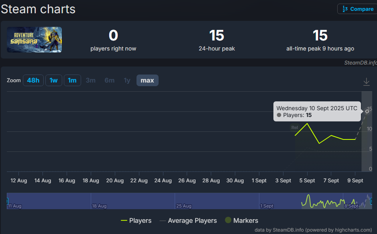Viewport: 377px width, 234px height.
Task: Set zoom range to 1w
Action: (x=54, y=81)
